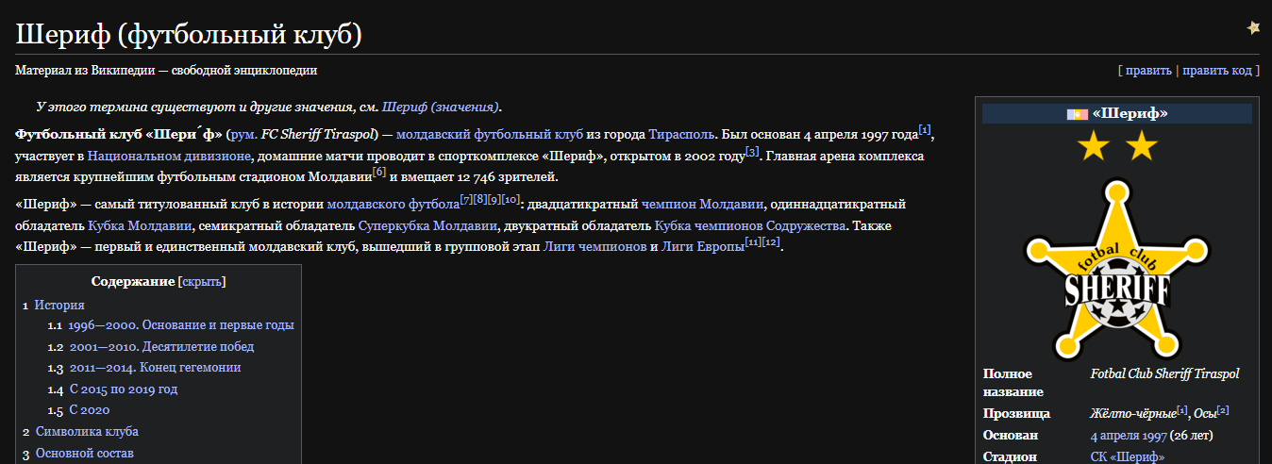This screenshot has height=464, width=1272.
Task: Click the first gold star above logo
Action: 1093,145
